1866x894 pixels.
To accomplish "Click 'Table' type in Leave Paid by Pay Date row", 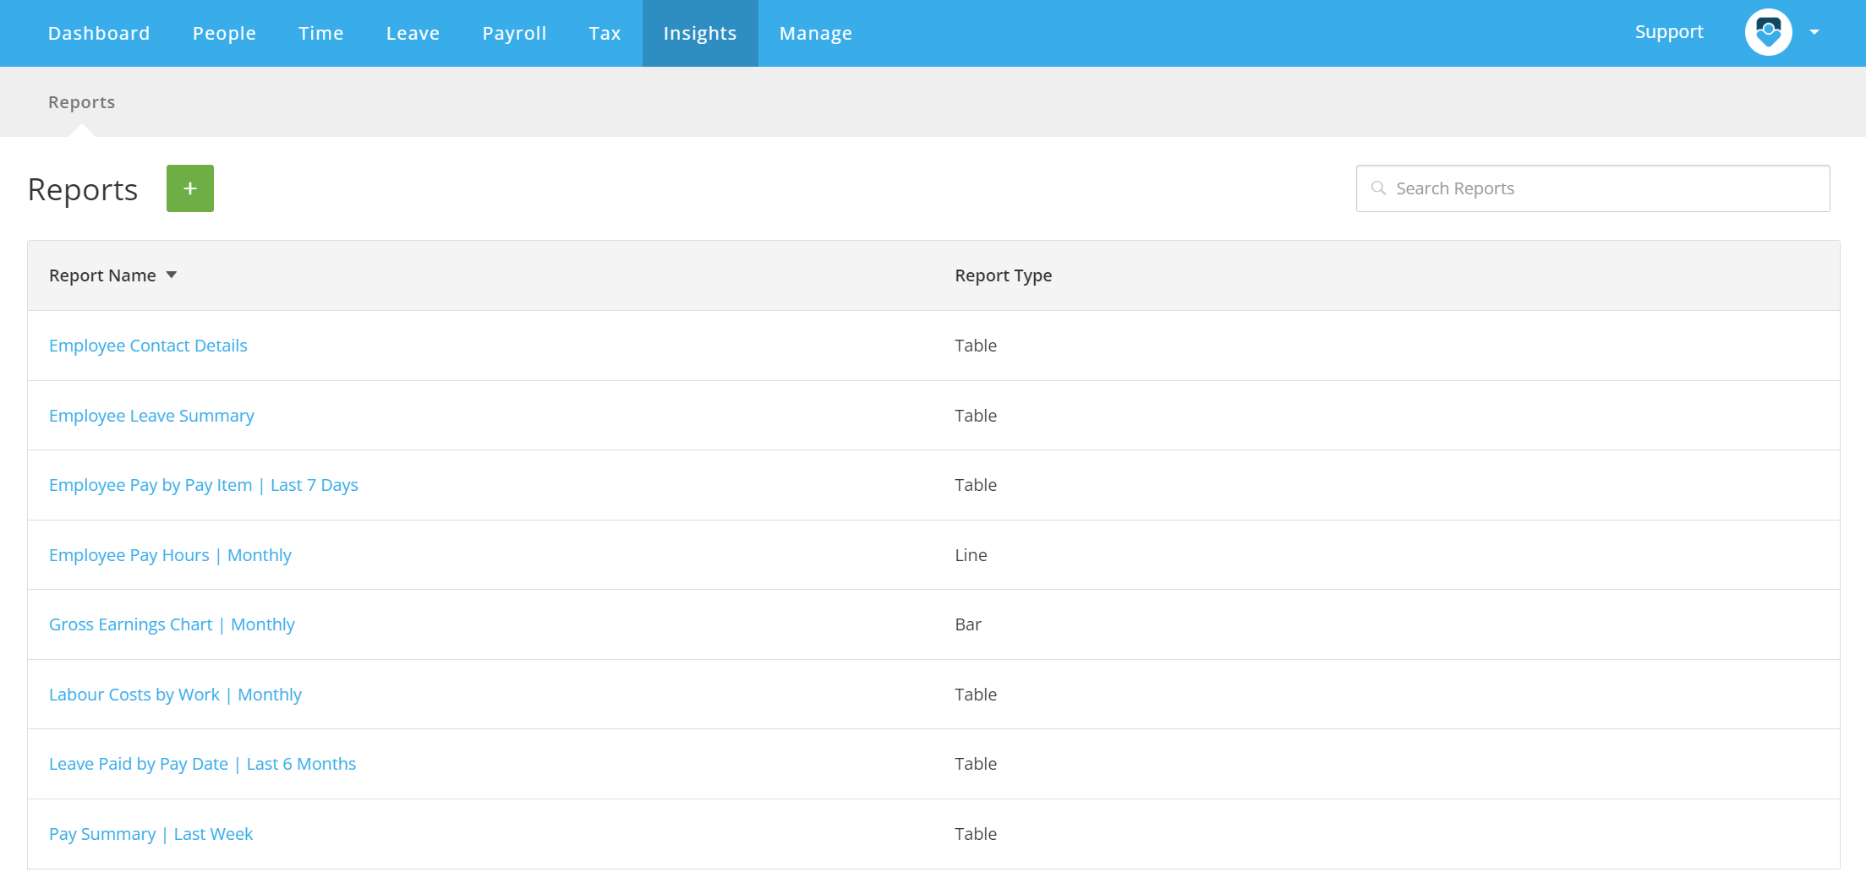I will click(x=976, y=764).
